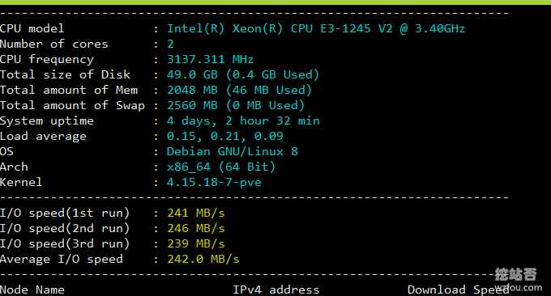The image size is (551, 296).
Task: Click the IPv4 address column header
Action: [275, 290]
